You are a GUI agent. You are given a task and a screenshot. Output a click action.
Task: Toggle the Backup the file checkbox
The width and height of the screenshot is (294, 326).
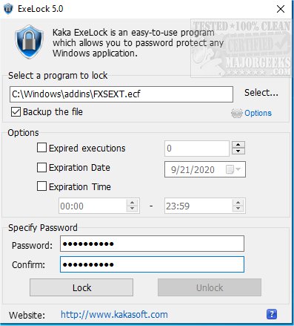tap(16, 111)
